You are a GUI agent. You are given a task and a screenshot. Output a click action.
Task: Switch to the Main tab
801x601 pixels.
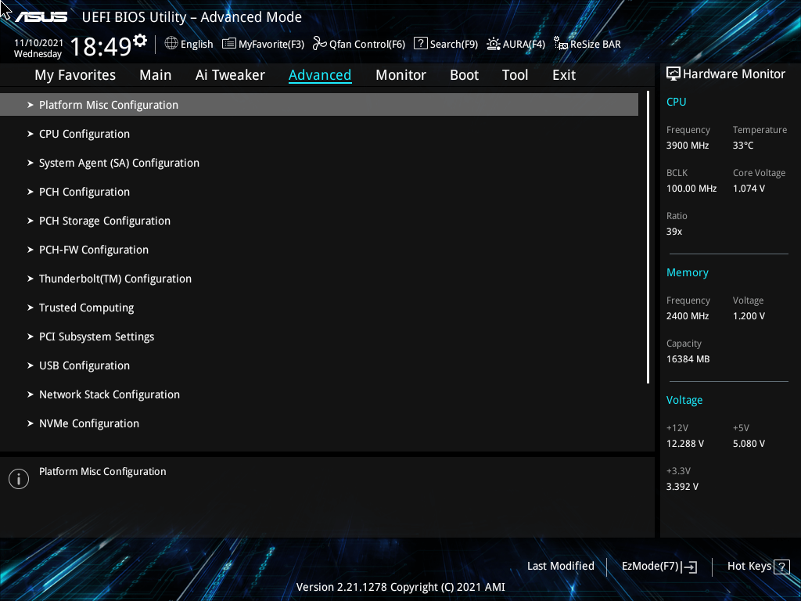pyautogui.click(x=156, y=75)
